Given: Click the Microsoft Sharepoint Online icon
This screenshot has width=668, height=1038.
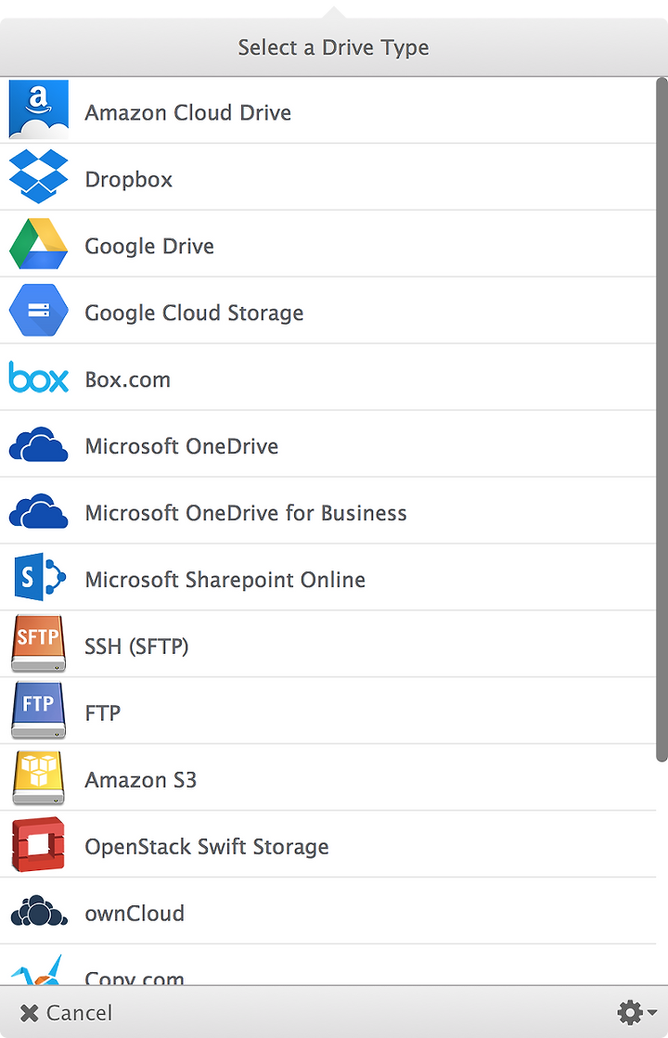Looking at the screenshot, I should point(40,577).
